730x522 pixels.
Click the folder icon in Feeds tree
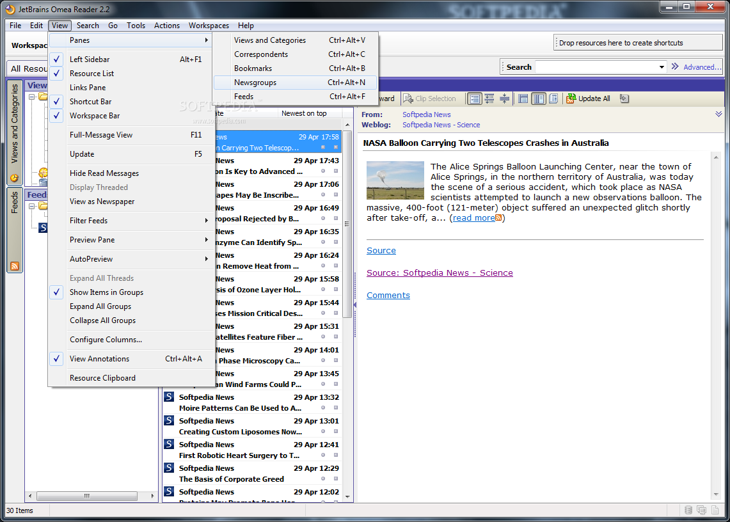point(43,206)
